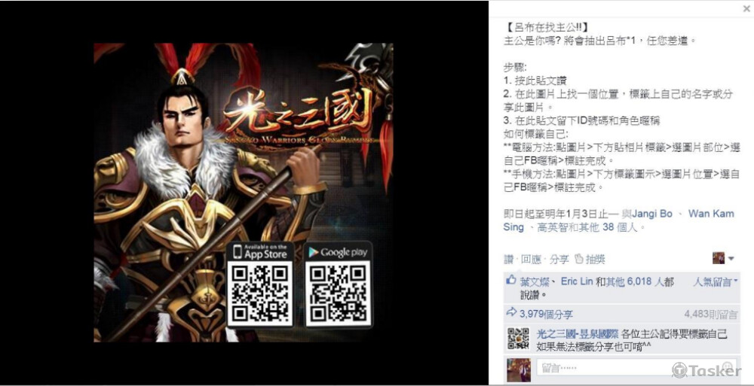This screenshot has height=386, width=754.
Task: Open the identity selector avatar dropdown
Action: (x=723, y=258)
